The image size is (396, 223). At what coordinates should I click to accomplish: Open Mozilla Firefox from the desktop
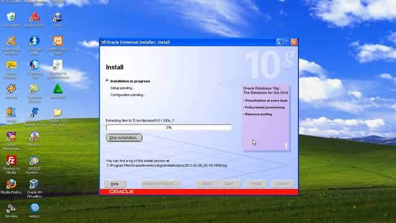tap(11, 187)
